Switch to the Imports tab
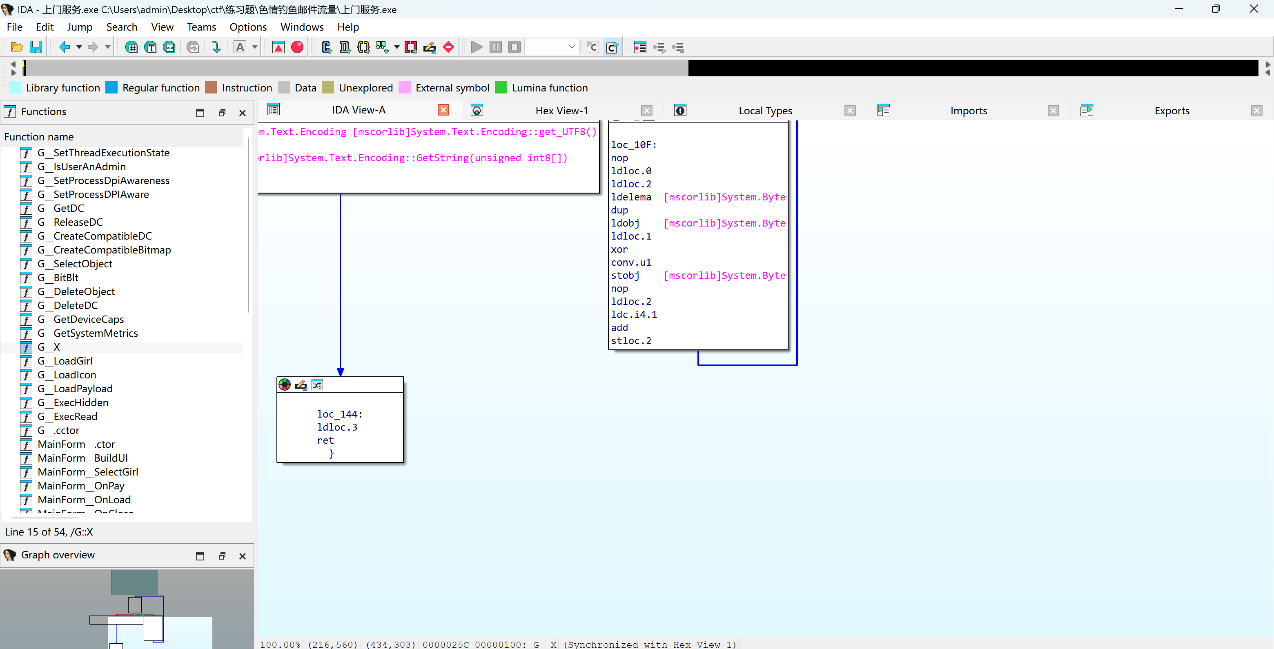 click(x=968, y=110)
